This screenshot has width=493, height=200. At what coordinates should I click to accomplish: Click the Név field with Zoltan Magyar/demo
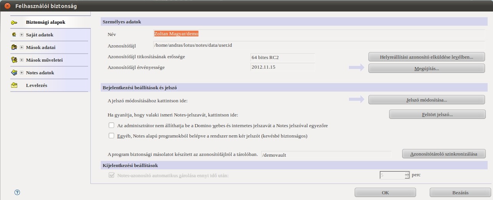[319, 34]
